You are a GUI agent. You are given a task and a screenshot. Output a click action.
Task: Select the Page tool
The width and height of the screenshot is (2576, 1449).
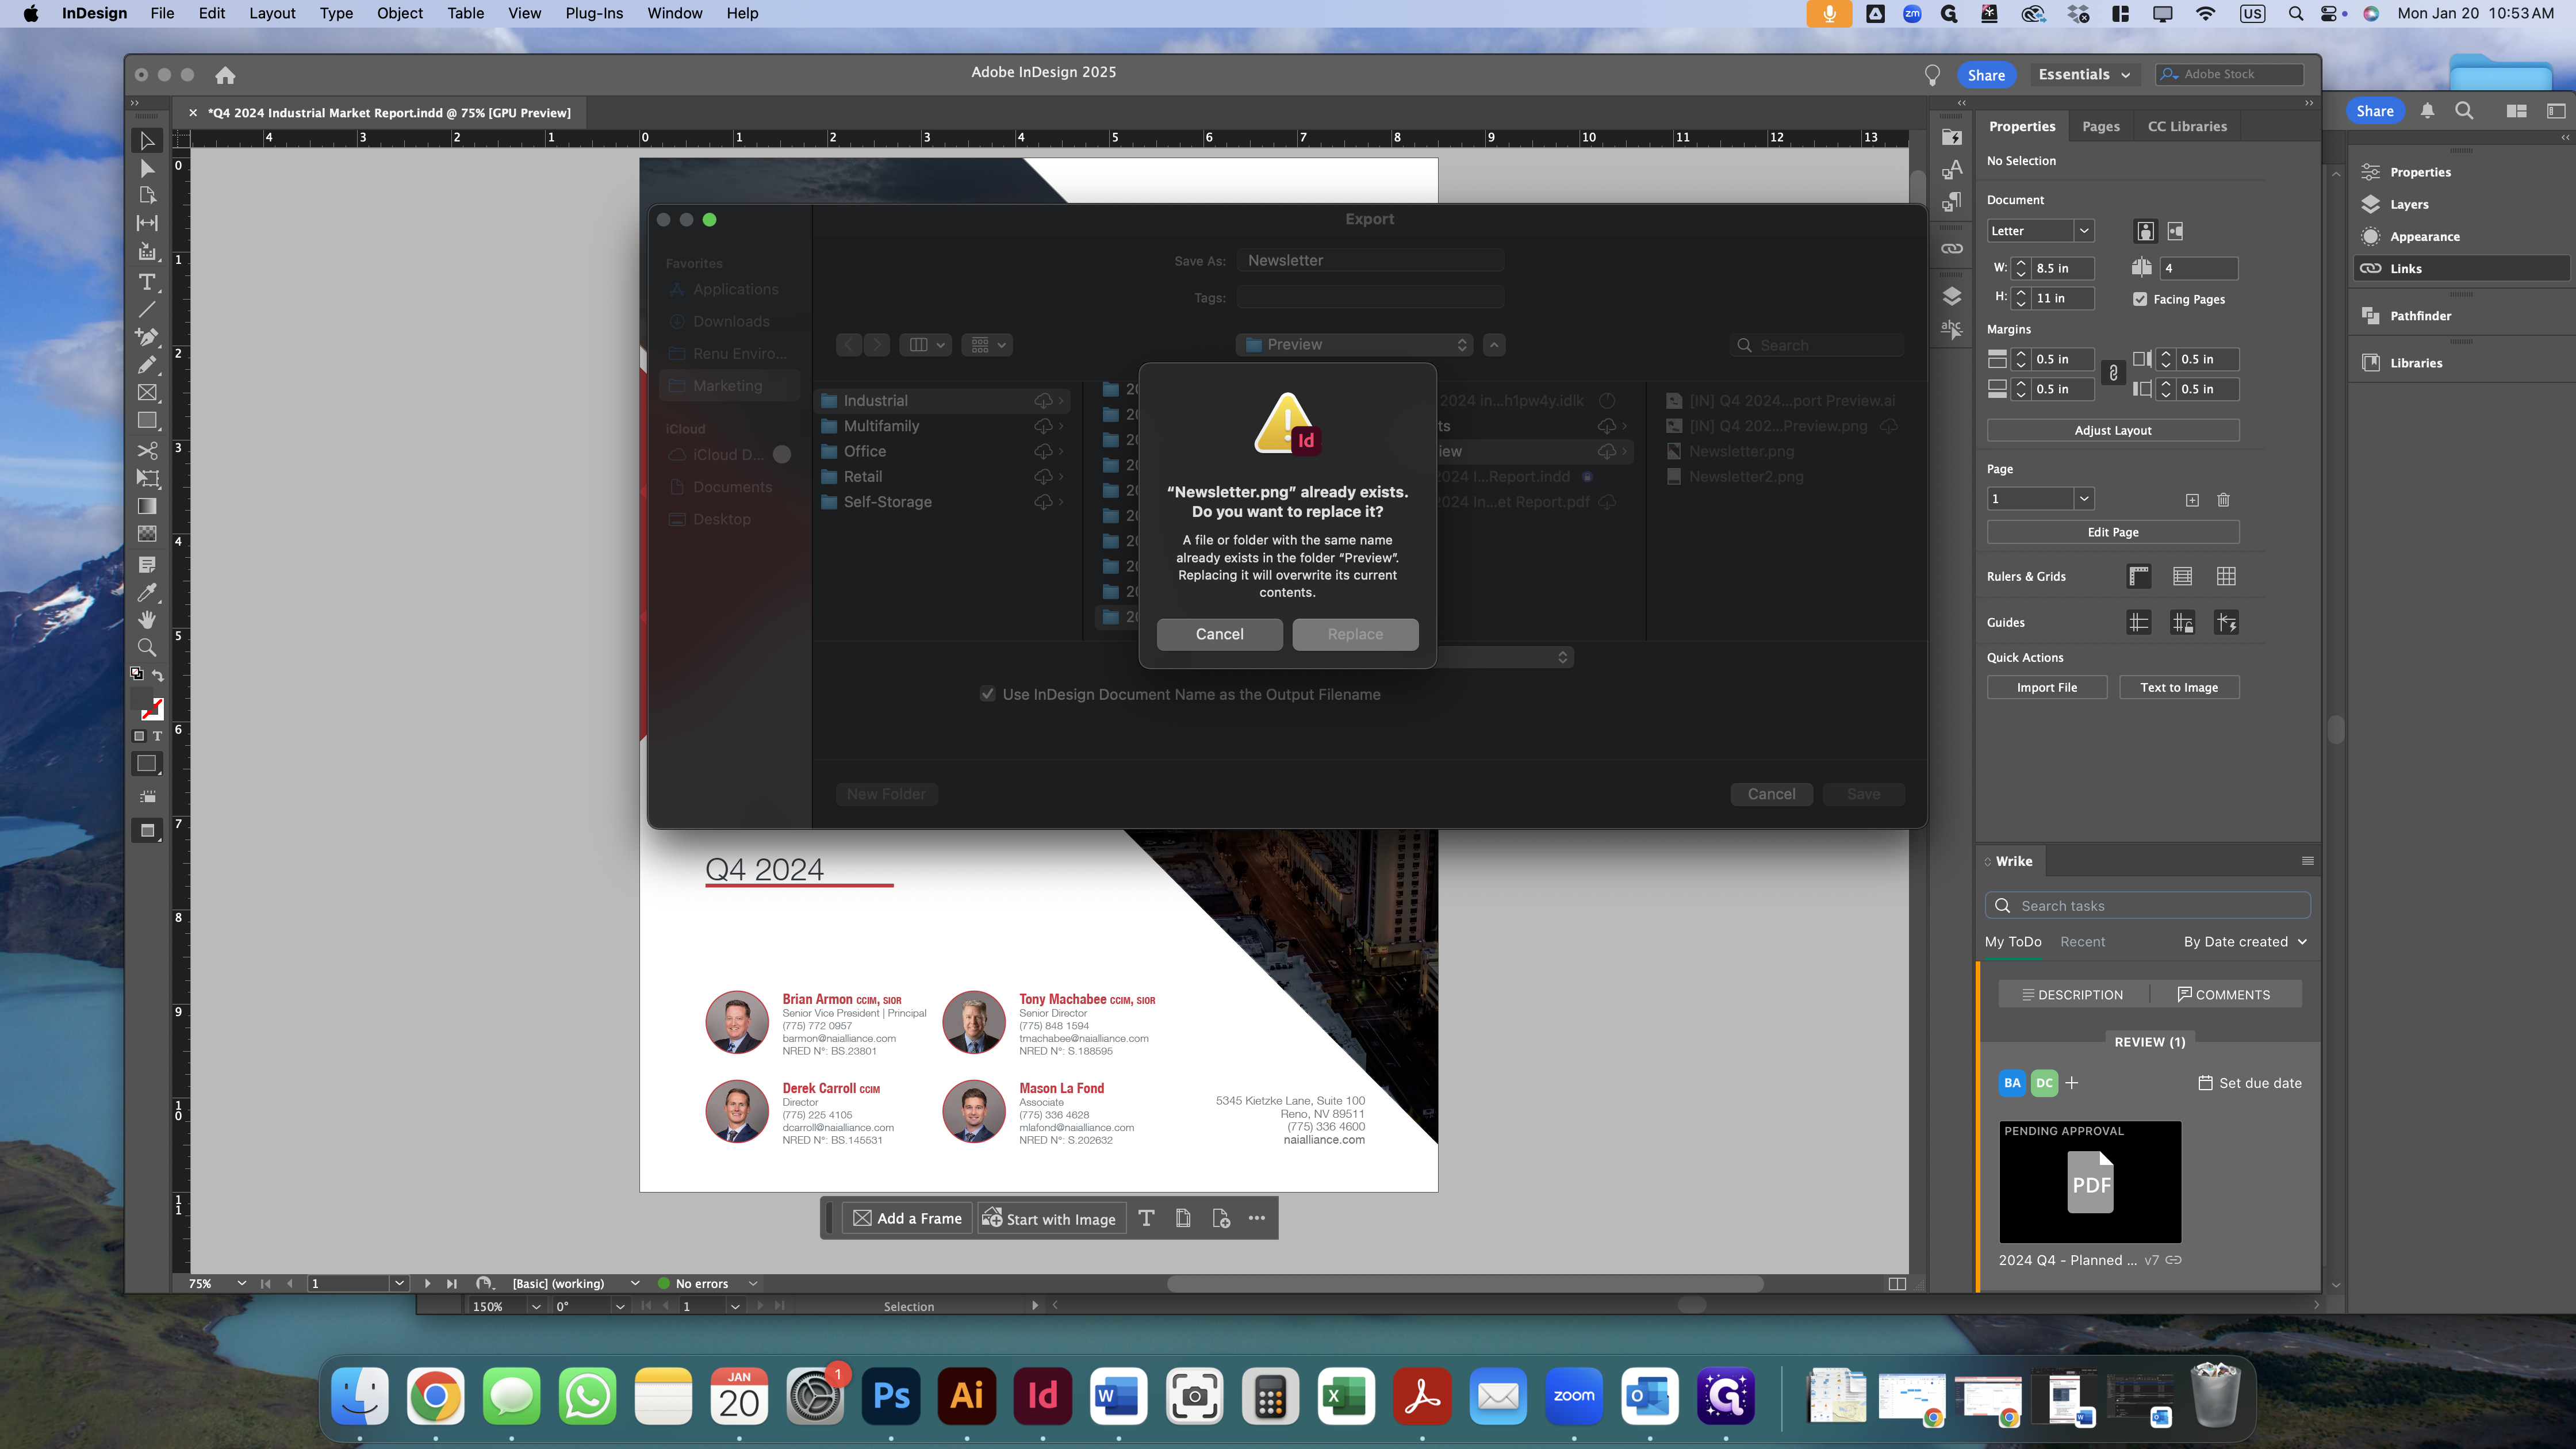pyautogui.click(x=147, y=196)
